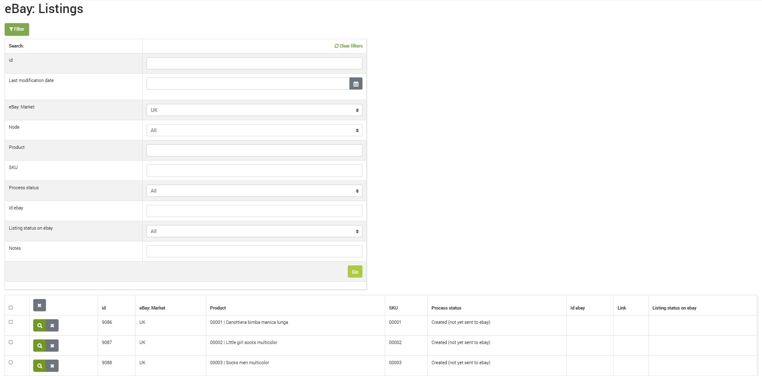Open the Process status dropdown

pyautogui.click(x=254, y=191)
